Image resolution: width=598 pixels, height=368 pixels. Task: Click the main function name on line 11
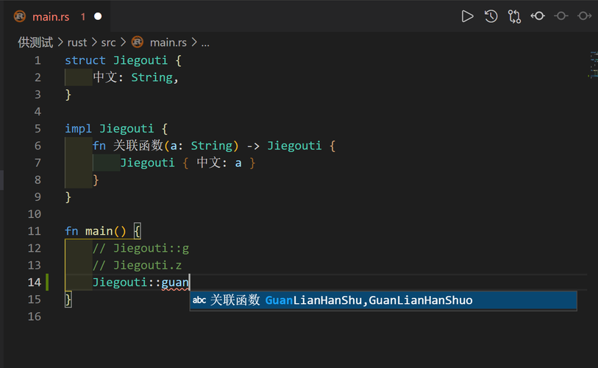coord(99,231)
